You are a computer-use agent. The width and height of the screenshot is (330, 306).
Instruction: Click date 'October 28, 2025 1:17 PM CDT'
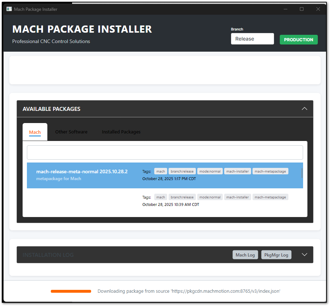coord(169,179)
